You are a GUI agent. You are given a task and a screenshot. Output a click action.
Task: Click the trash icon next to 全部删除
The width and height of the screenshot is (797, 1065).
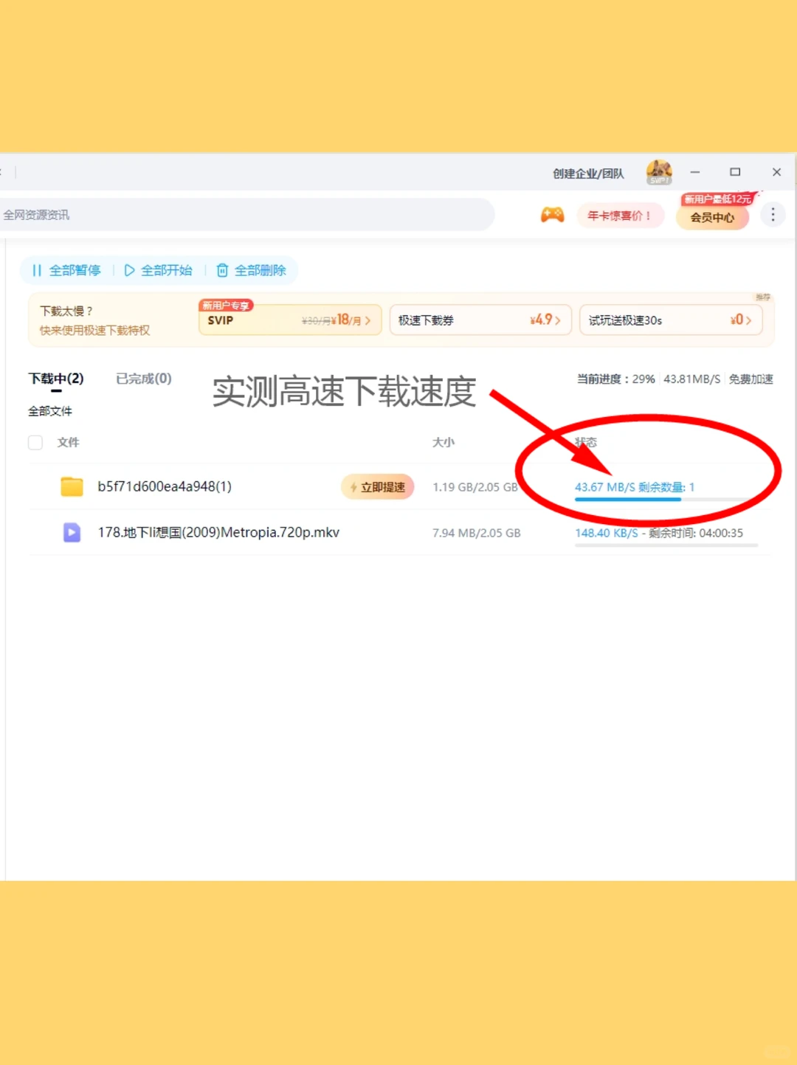pos(222,270)
